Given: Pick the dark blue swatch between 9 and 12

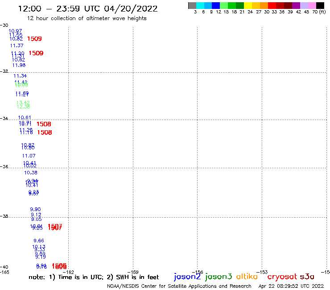Looking at the screenshot, I should [x=216, y=5].
